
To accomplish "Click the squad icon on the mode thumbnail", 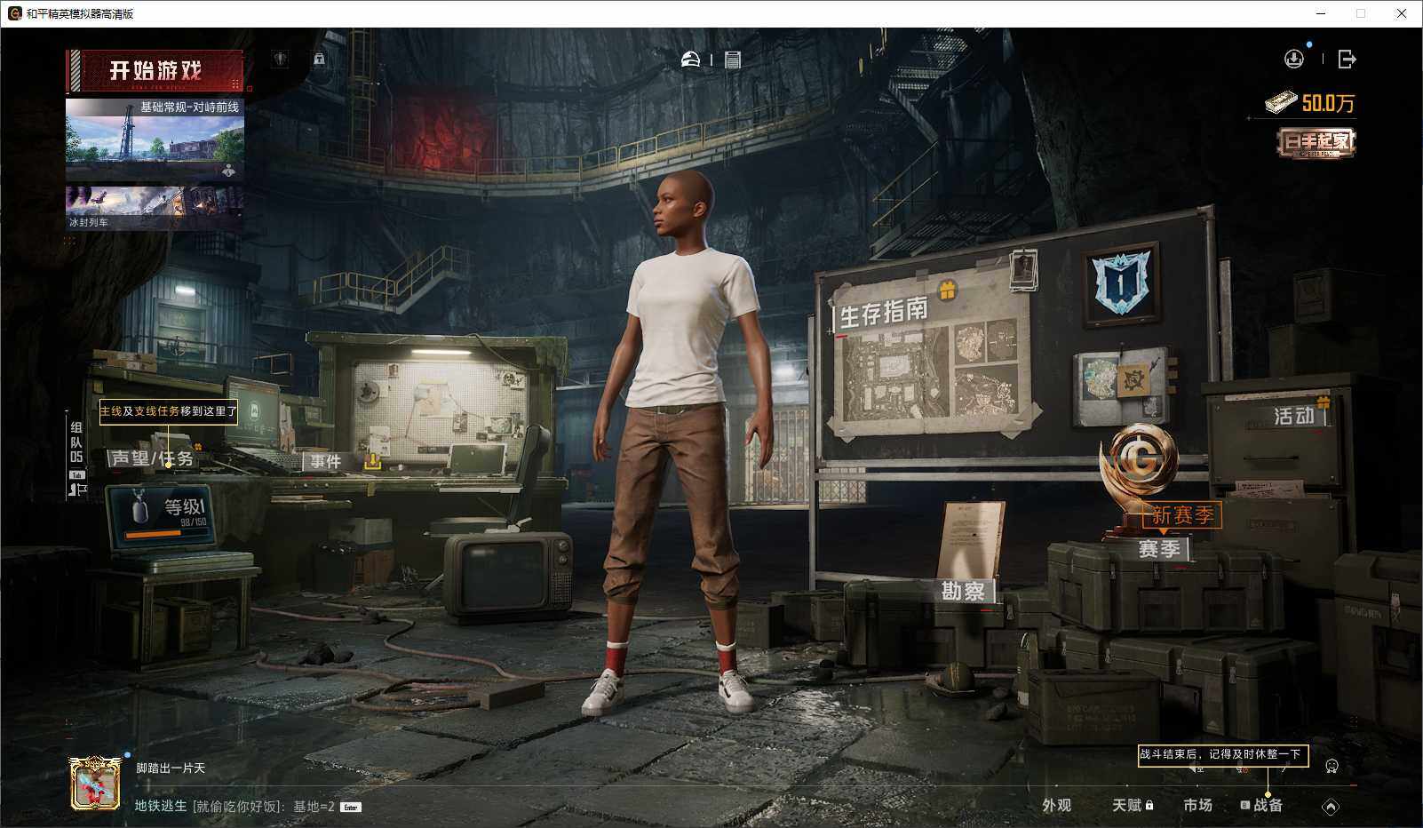I will 229,171.
